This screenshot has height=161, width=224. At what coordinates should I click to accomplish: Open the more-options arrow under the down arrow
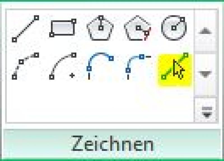(x=206, y=110)
